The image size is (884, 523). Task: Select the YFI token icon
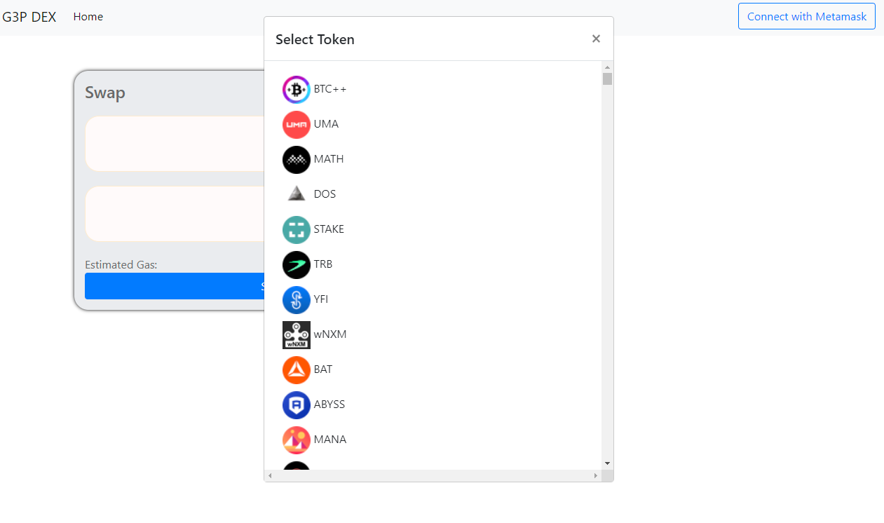[297, 300]
